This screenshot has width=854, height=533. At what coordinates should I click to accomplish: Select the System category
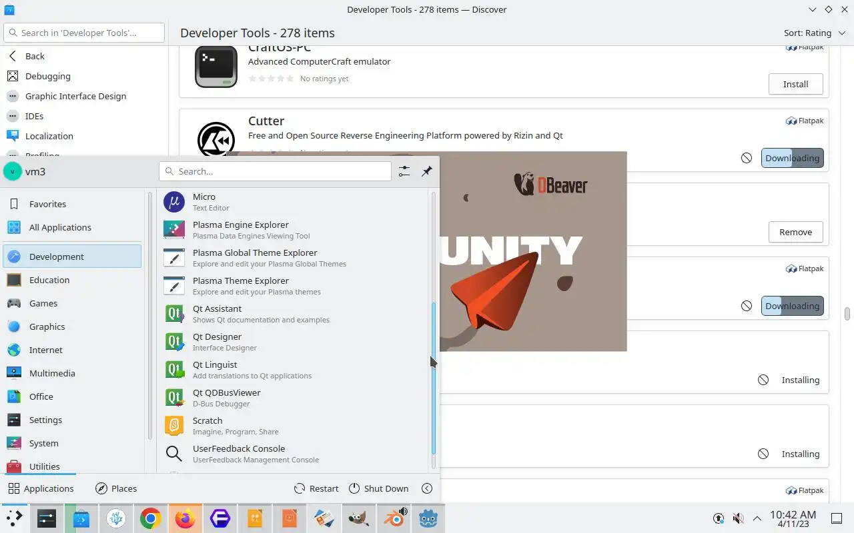72,443
